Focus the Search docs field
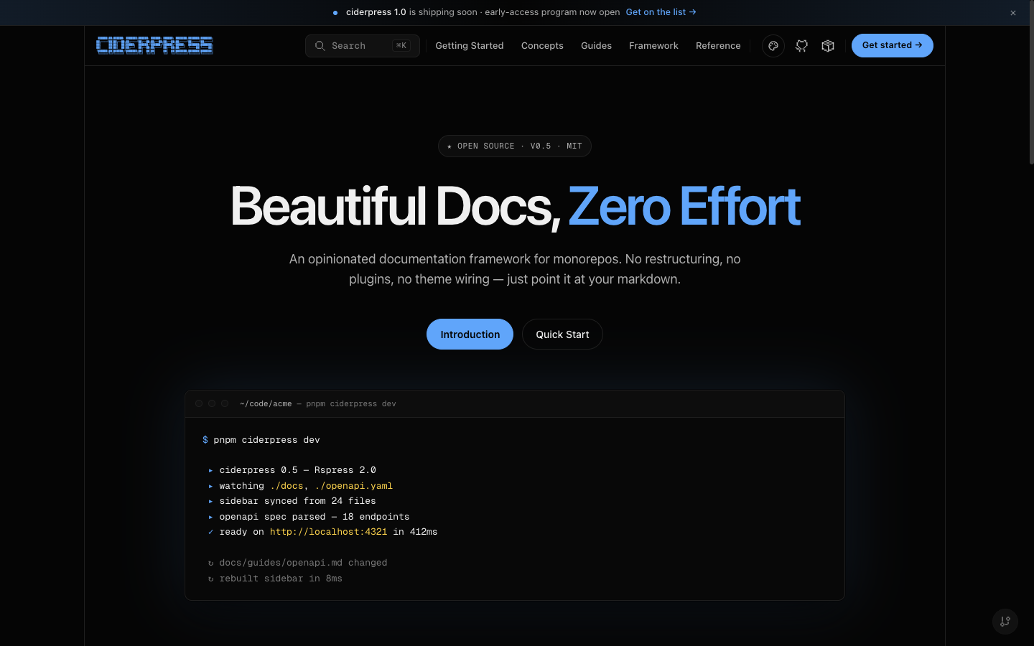 point(363,46)
